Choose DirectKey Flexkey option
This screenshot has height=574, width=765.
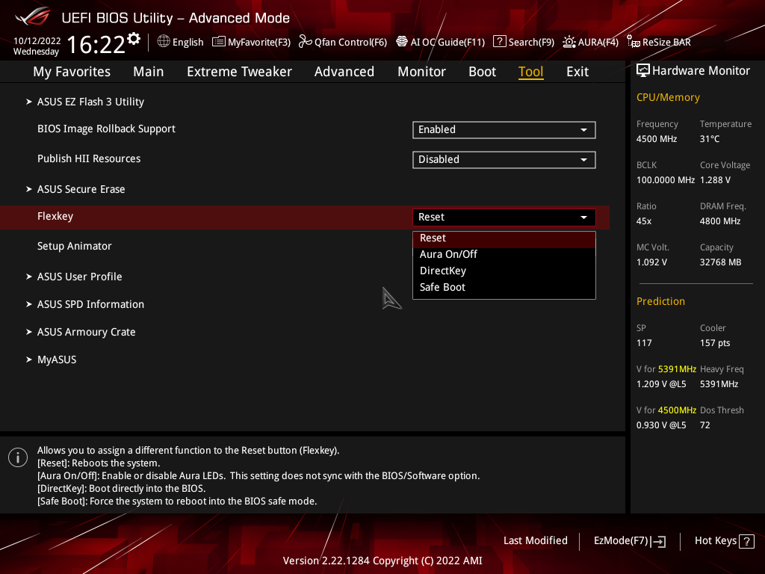[504, 271]
